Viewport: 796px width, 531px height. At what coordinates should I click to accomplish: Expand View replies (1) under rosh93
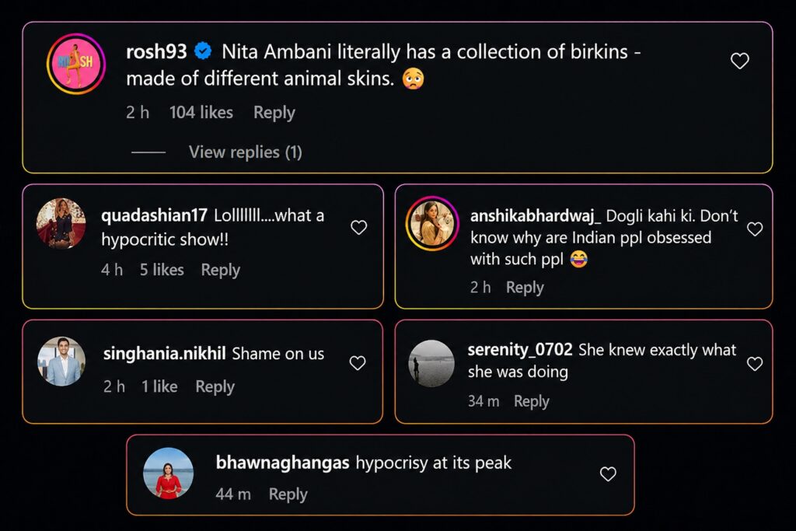coord(245,152)
